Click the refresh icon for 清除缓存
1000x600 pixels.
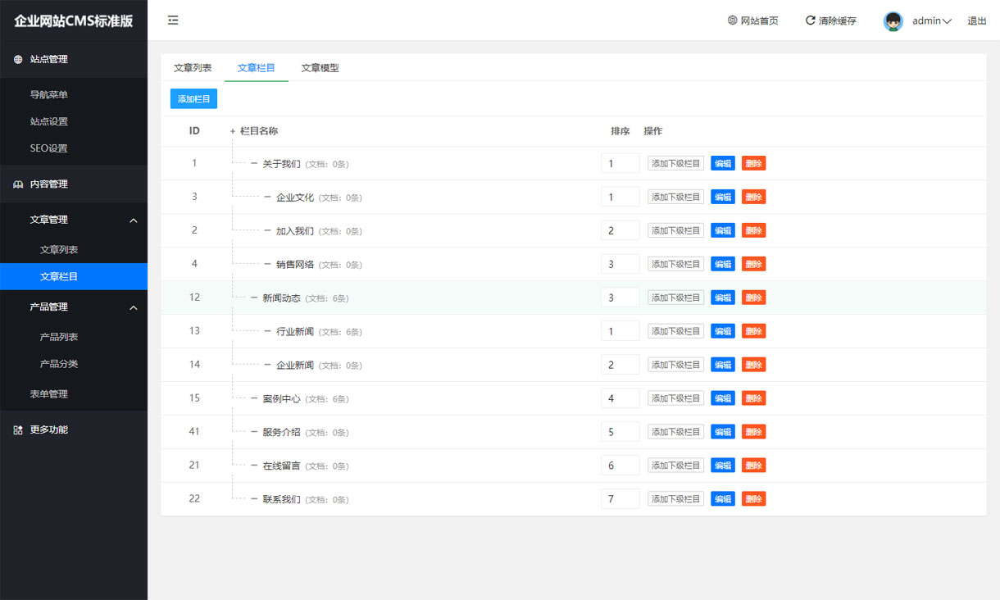(810, 20)
